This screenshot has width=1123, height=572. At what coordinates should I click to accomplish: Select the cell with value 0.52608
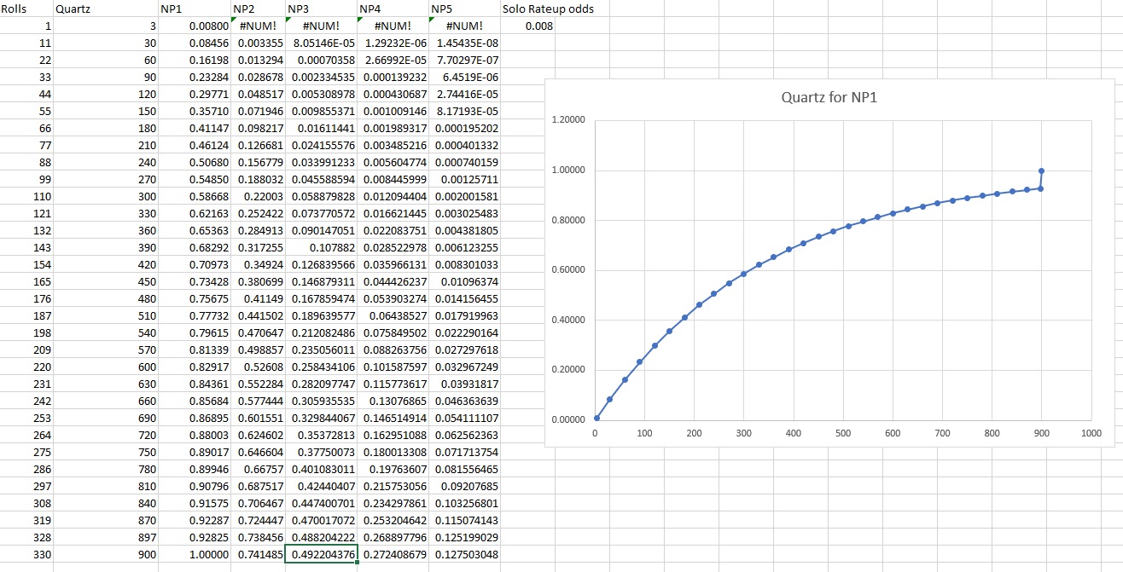click(258, 367)
